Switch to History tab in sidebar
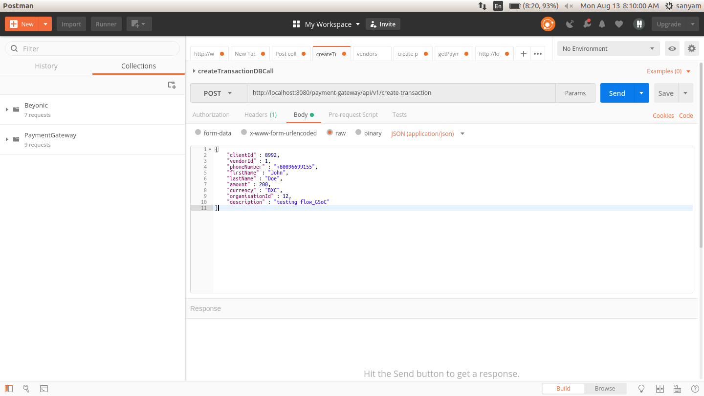The image size is (704, 396). (46, 66)
